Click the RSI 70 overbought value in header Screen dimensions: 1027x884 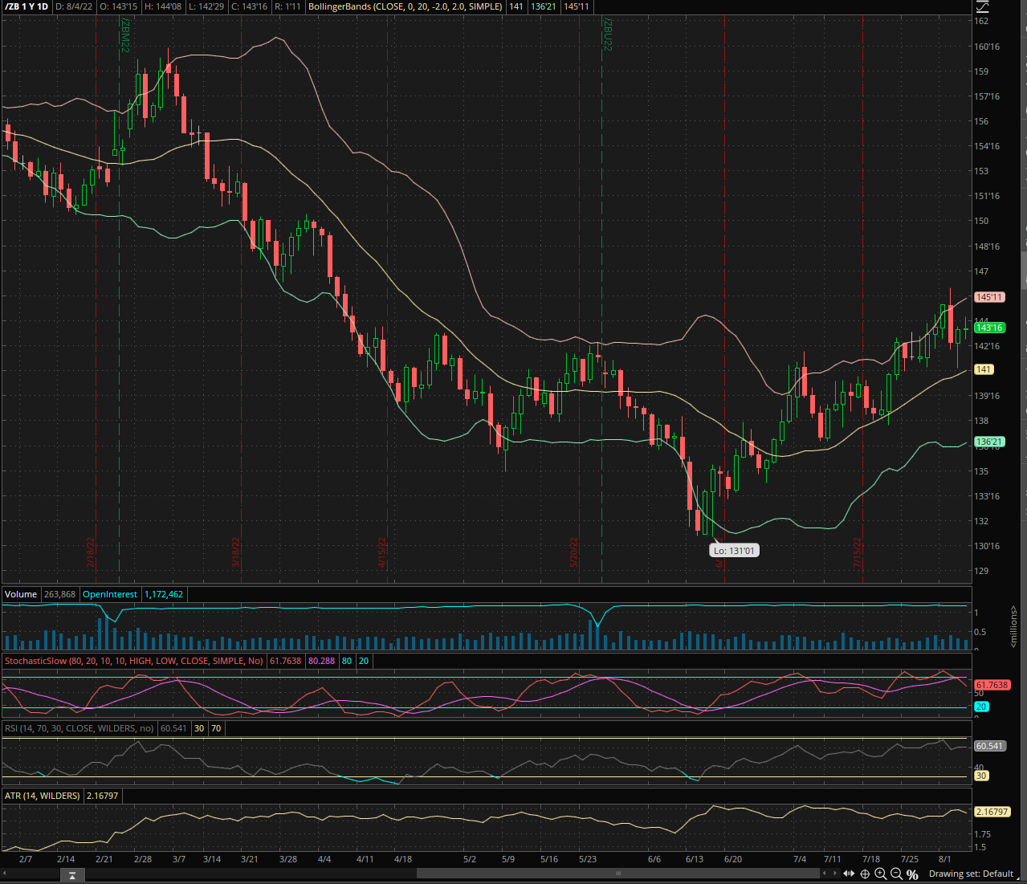(x=216, y=728)
